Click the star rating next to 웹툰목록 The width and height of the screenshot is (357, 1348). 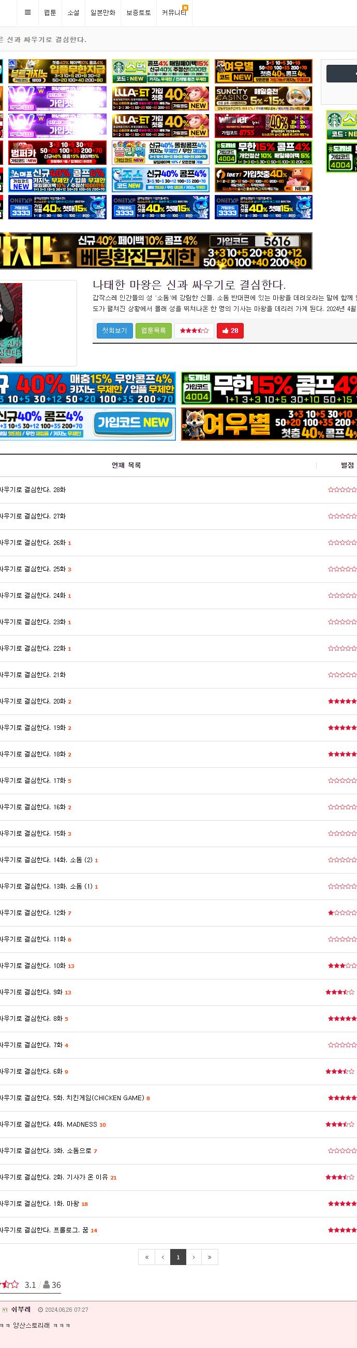(x=194, y=331)
